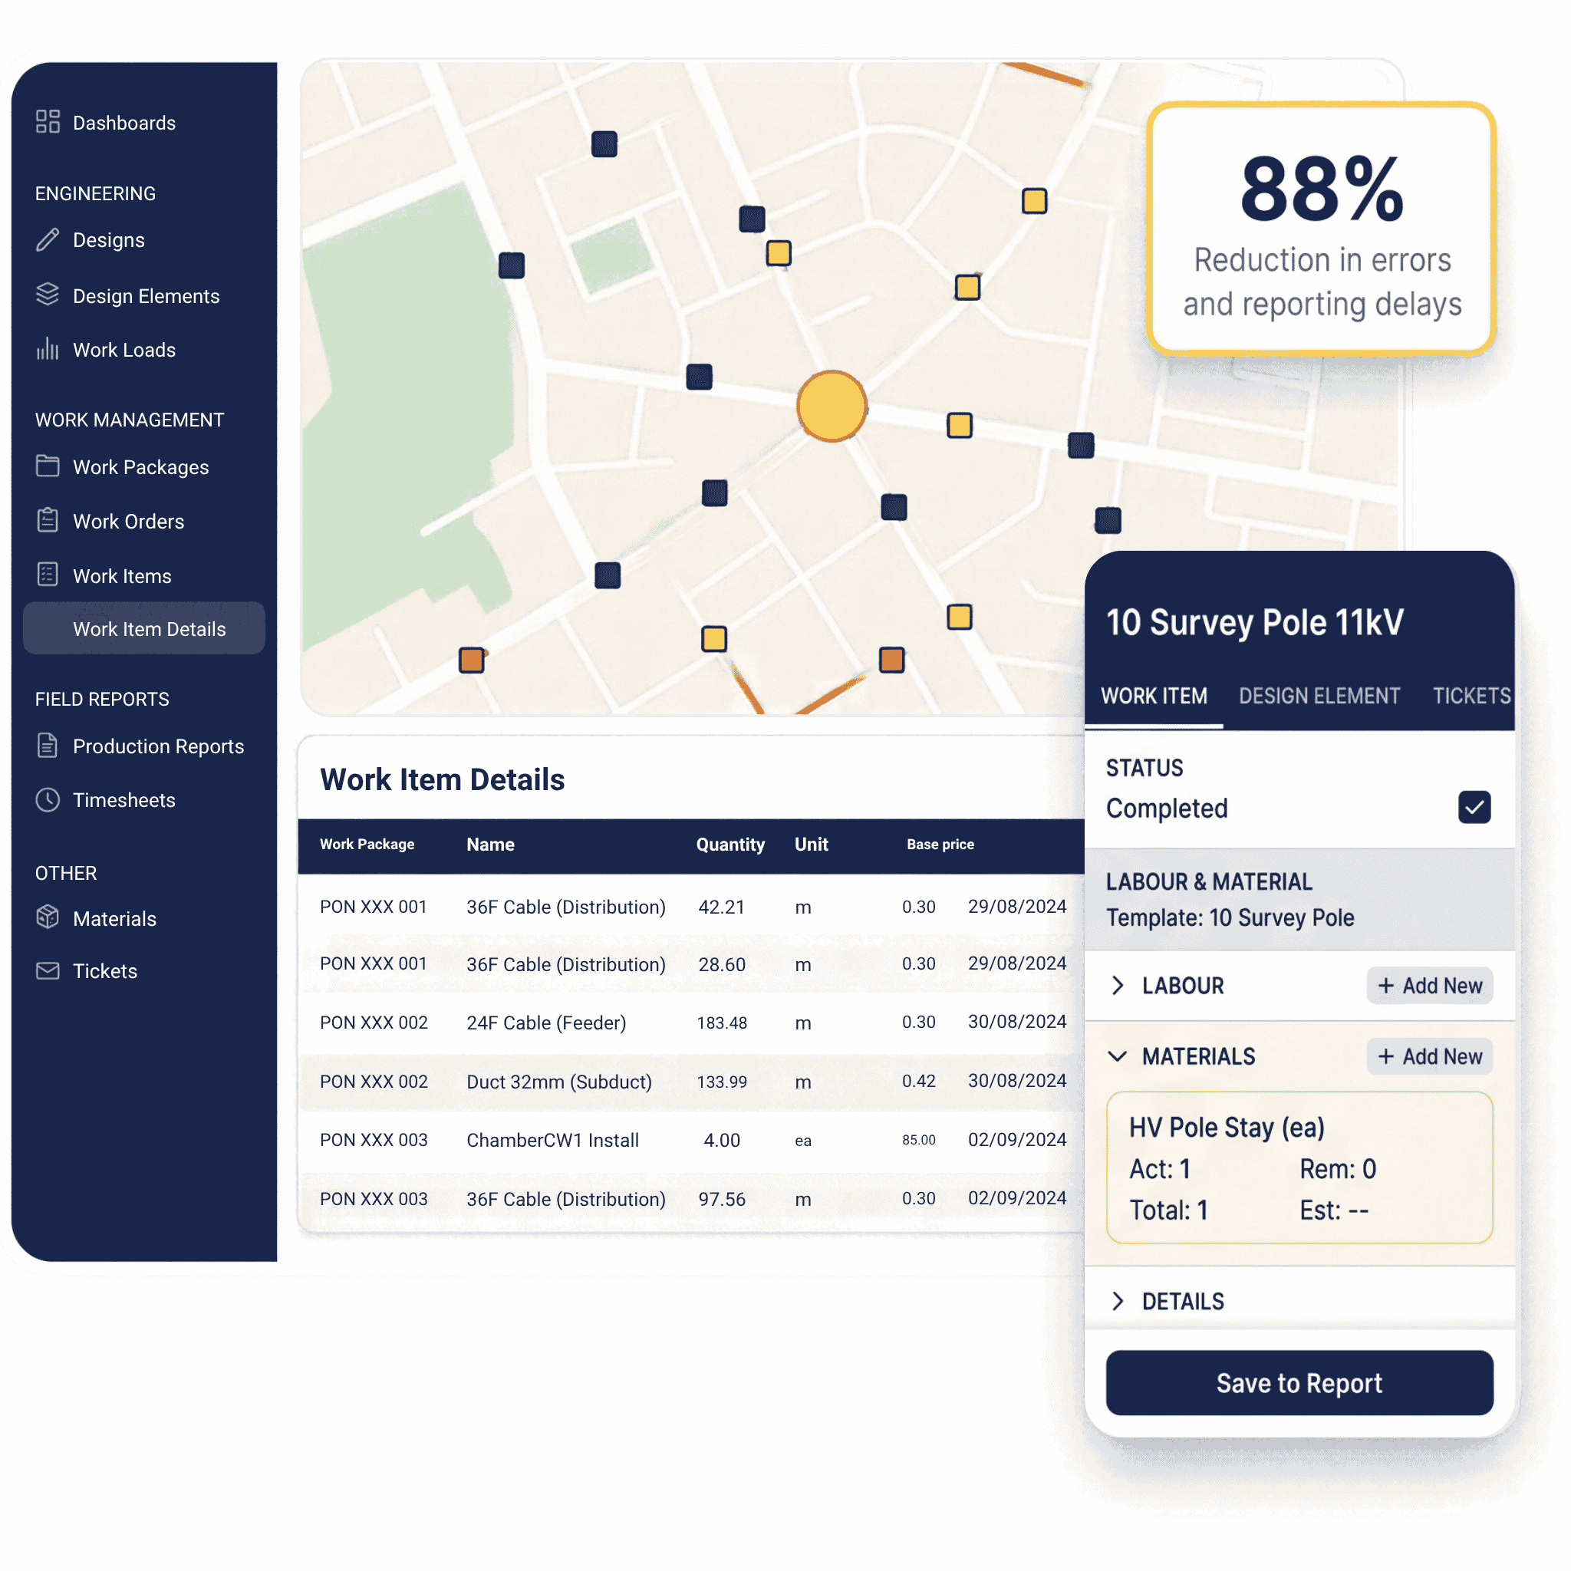Click the Save to Report button
The height and width of the screenshot is (1571, 1571).
tap(1299, 1383)
